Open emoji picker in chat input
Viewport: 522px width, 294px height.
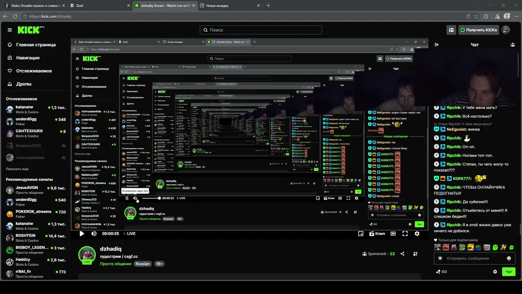click(509, 258)
